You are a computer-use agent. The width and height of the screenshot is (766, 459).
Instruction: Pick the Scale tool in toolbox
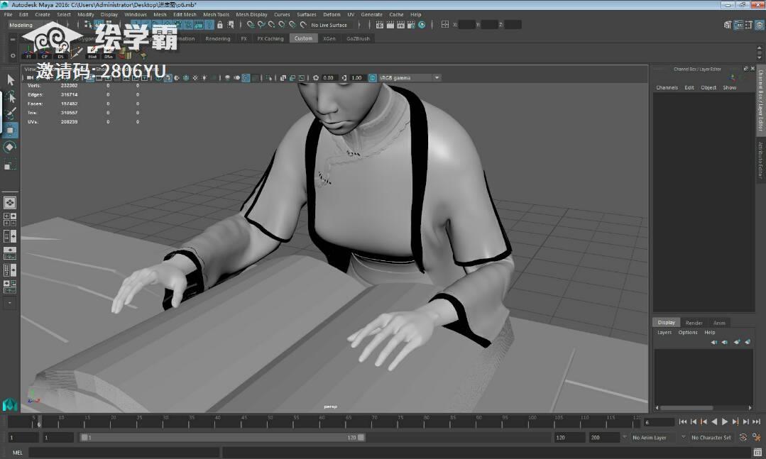tap(10, 165)
